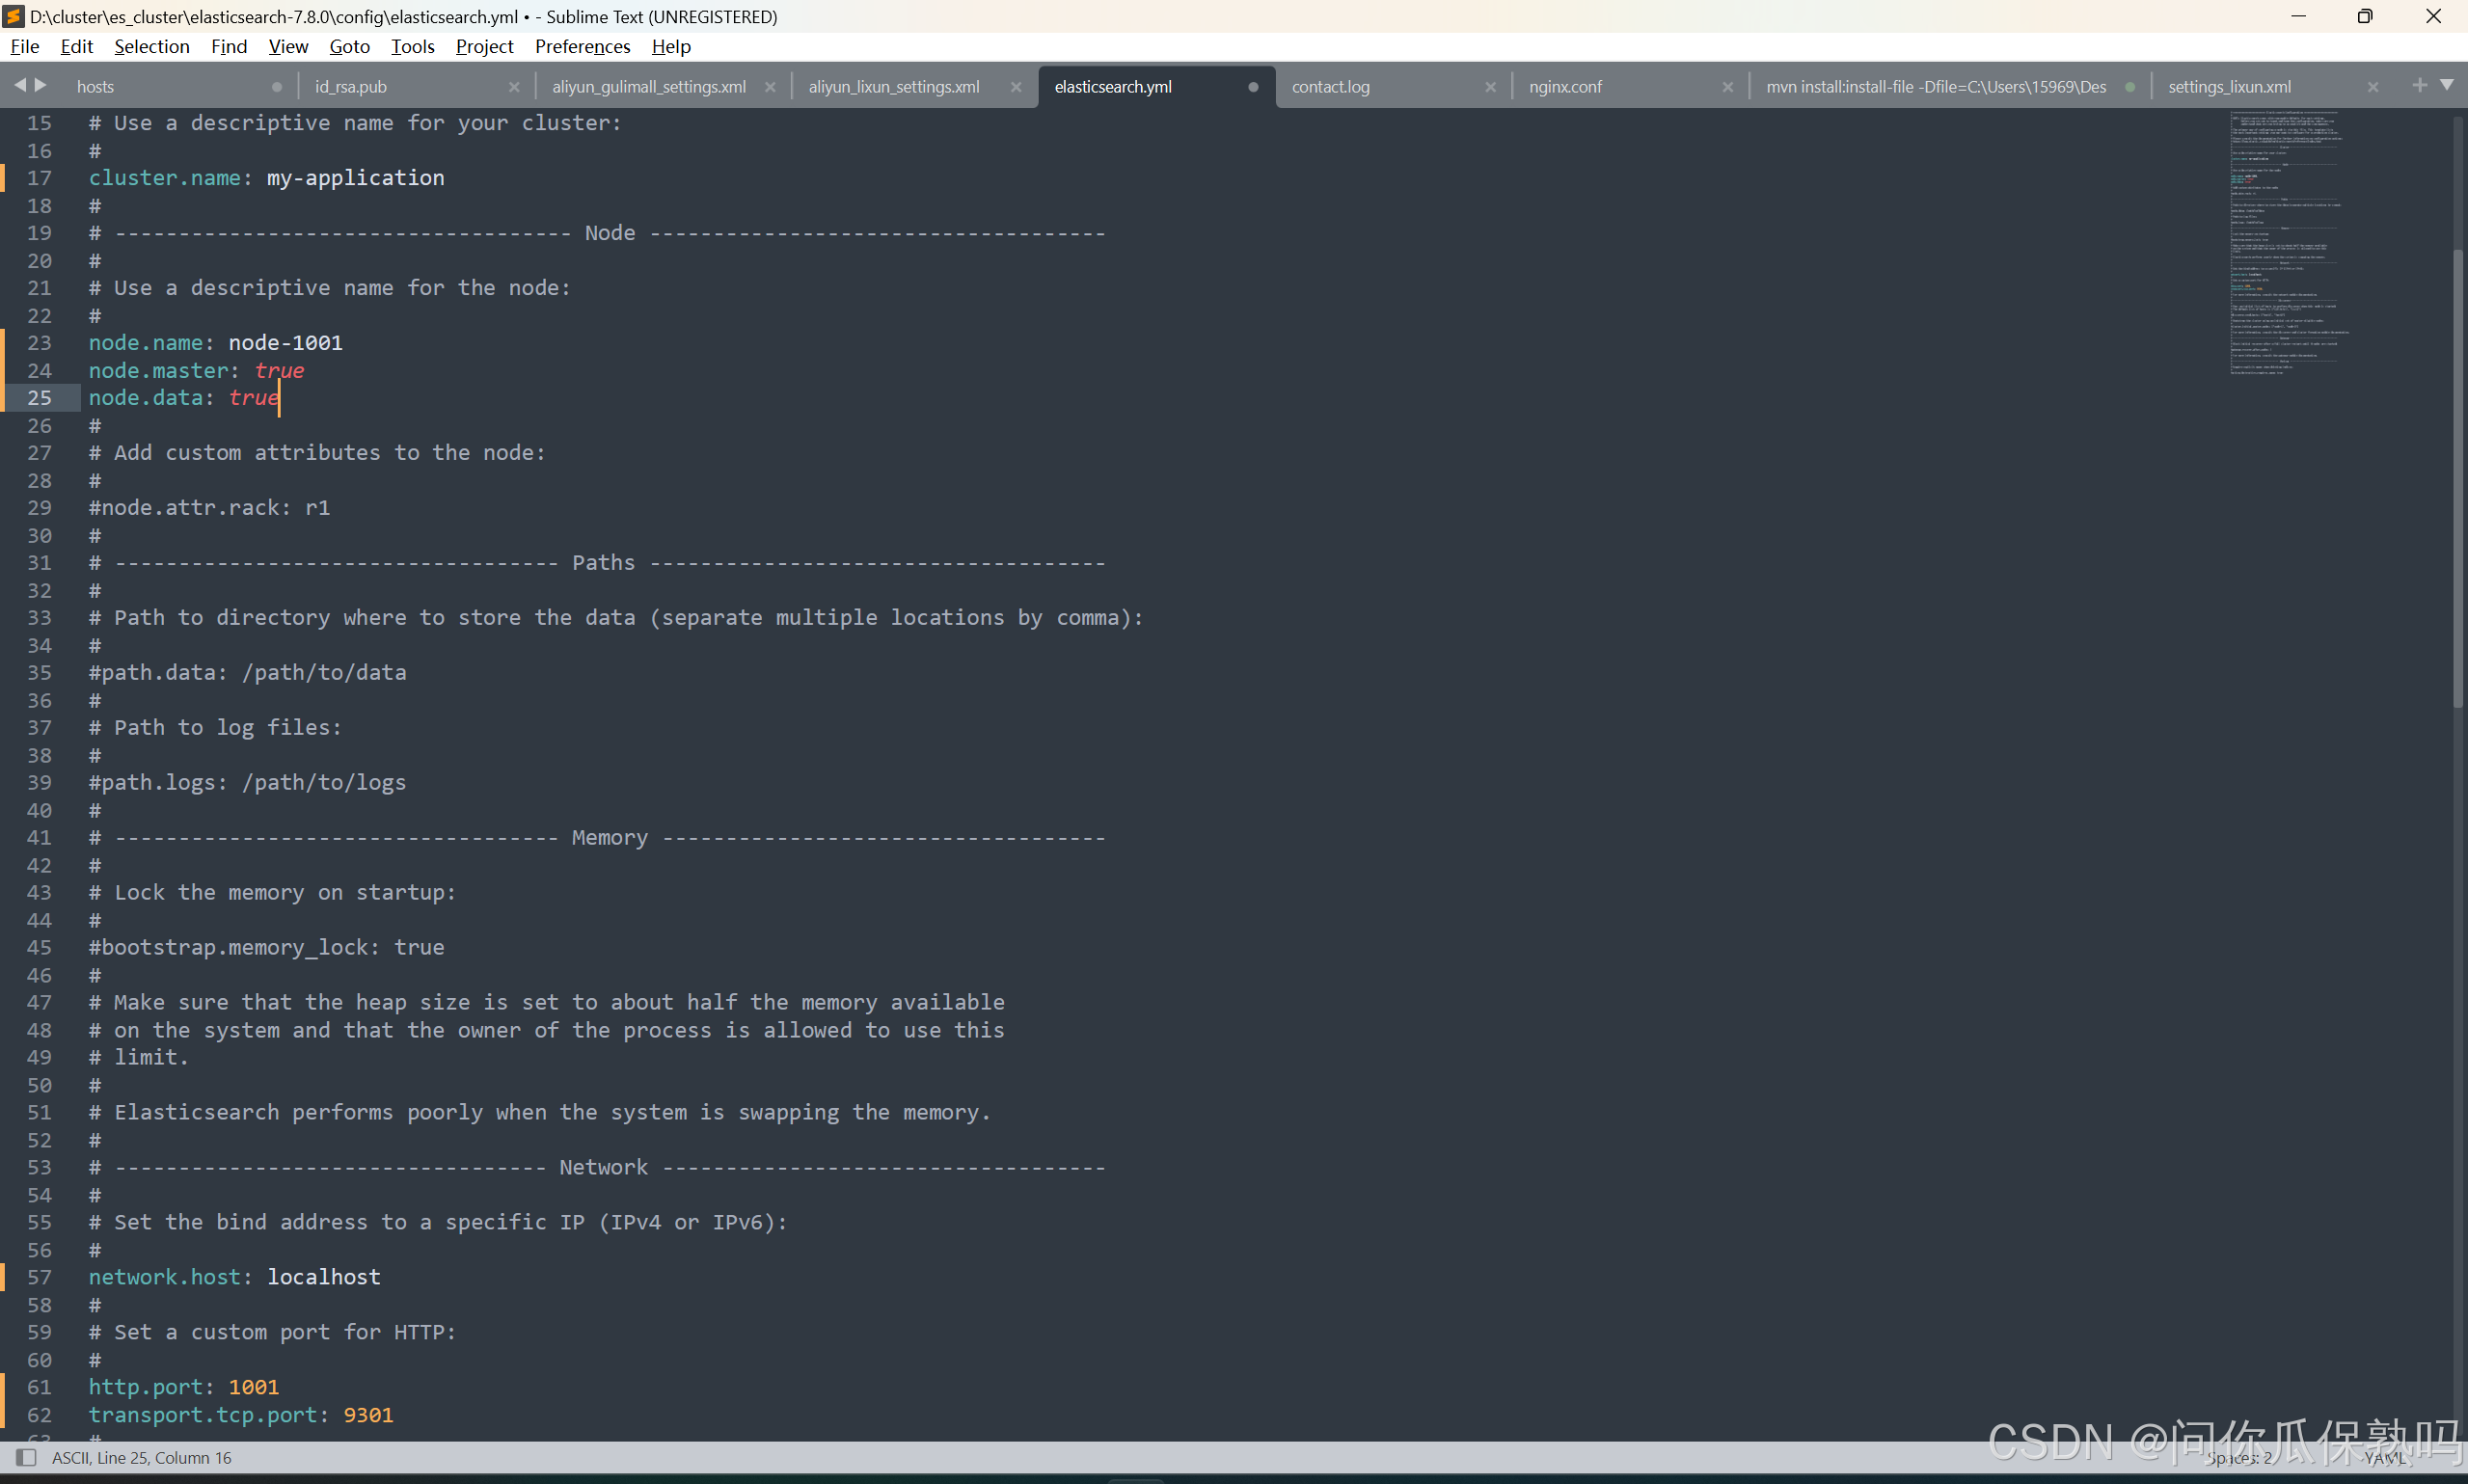Open the Spaces: 2 indentation menu
Screen dimensions: 2468x1484
click(x=2239, y=1458)
